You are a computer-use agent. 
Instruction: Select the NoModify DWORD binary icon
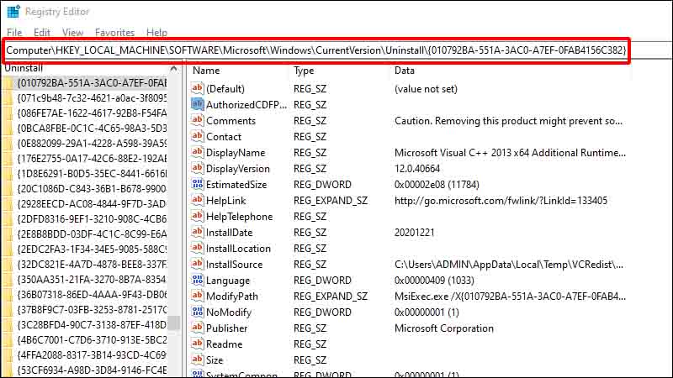[x=198, y=312]
